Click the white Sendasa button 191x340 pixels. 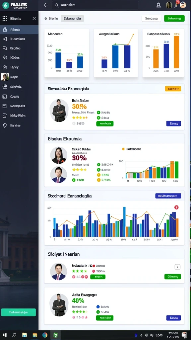(151, 19)
